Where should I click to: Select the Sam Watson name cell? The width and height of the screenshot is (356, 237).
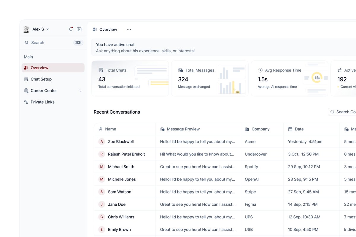tap(125, 192)
